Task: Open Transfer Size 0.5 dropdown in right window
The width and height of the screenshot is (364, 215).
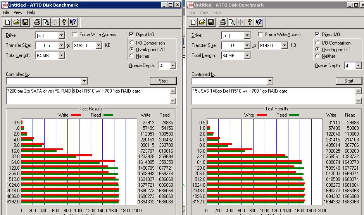Action: click(x=247, y=45)
